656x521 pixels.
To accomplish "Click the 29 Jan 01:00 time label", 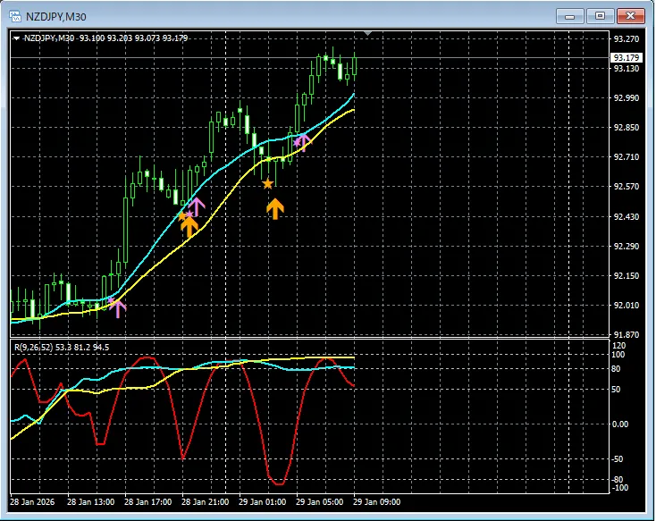I will tap(261, 501).
